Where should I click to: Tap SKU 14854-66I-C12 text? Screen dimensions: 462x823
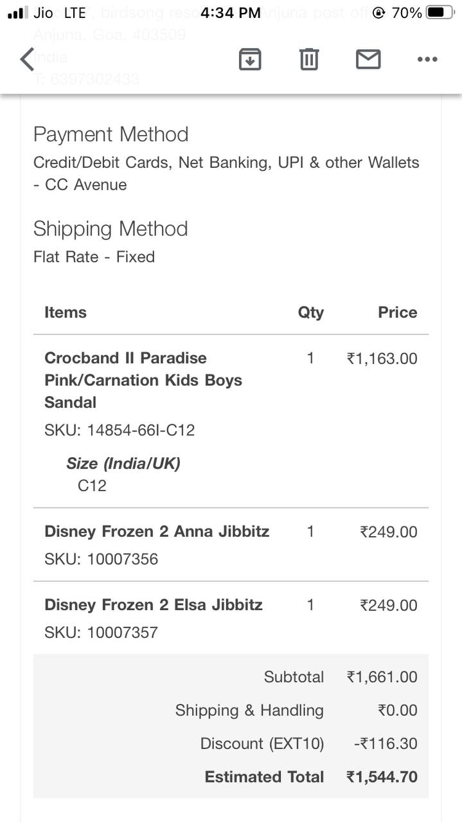[x=120, y=430]
